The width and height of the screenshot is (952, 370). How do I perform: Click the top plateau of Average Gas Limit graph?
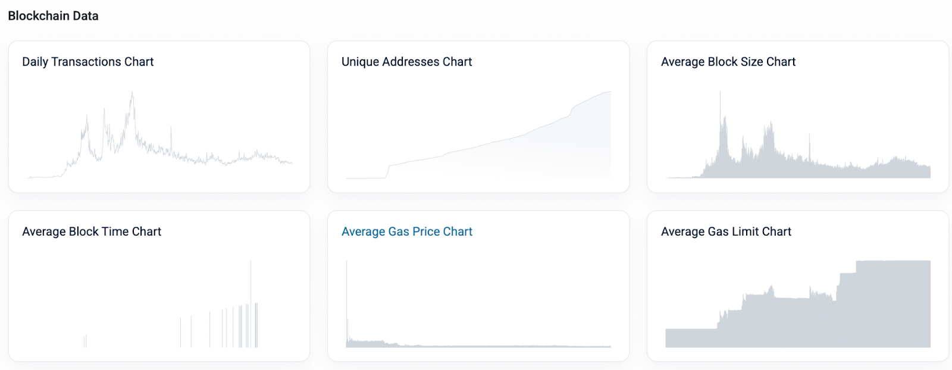(892, 262)
